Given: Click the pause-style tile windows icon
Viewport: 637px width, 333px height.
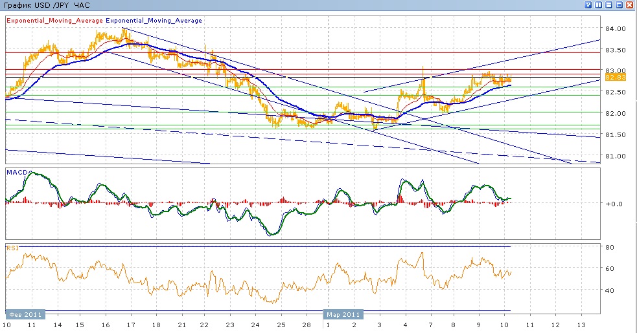Looking at the screenshot, I should pyautogui.click(x=598, y=5).
